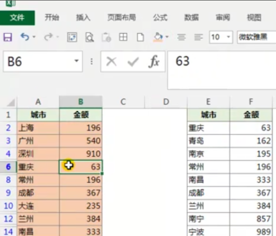Click the formula bar showing 63
The height and width of the screenshot is (236, 276).
[x=222, y=70]
